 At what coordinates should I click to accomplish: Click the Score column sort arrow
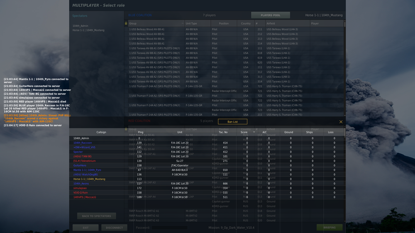254,132
